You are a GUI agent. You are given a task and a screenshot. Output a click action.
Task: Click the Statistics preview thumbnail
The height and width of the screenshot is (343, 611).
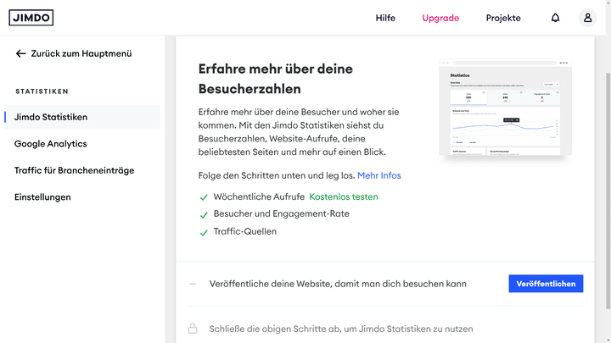[506, 108]
